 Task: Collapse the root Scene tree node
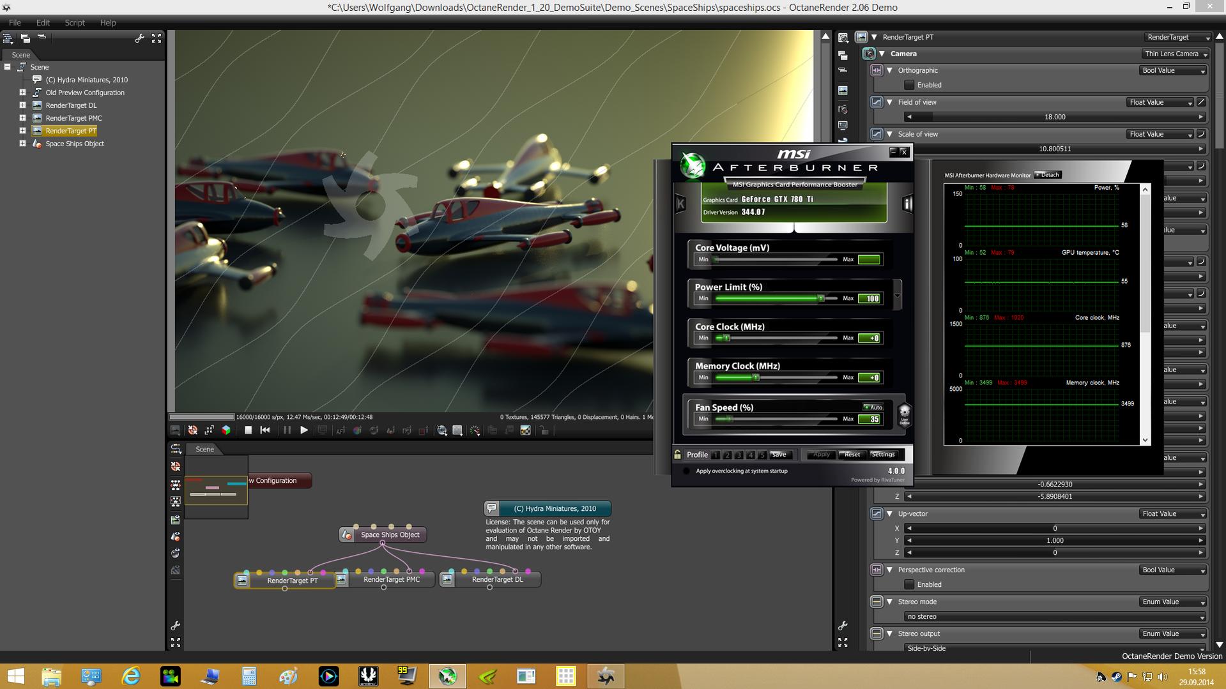coord(7,67)
